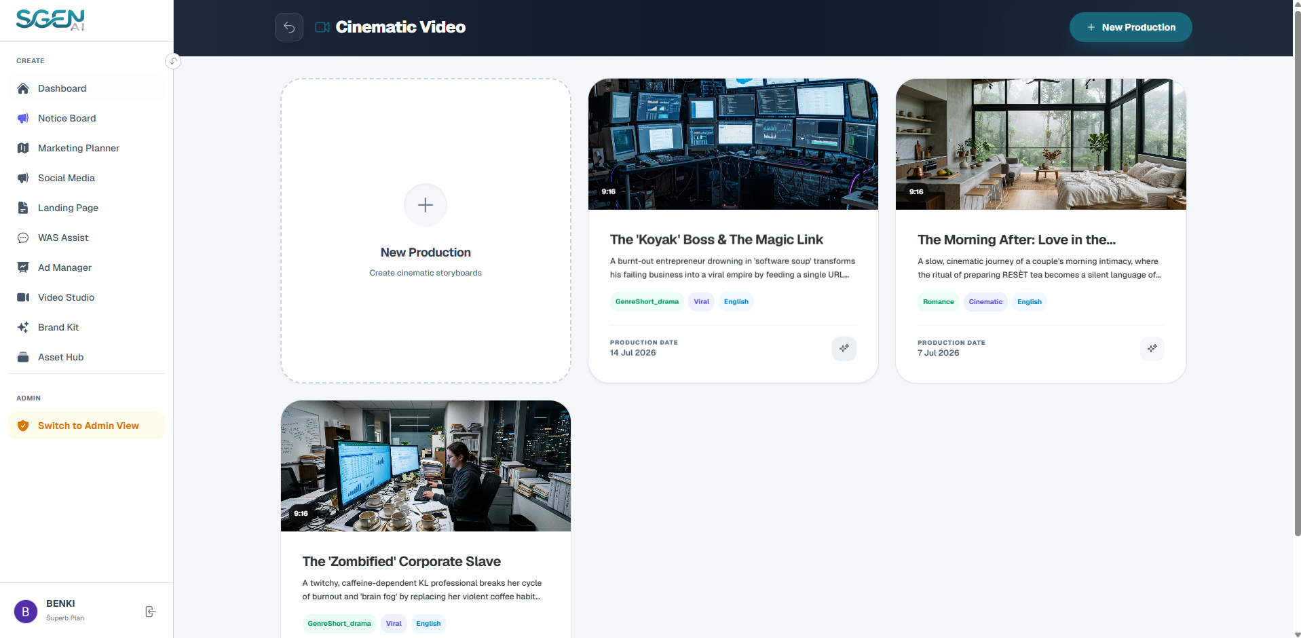Screen dimensions: 1301x638
Task: Click the Viral tag on Zombified card
Action: 394,624
